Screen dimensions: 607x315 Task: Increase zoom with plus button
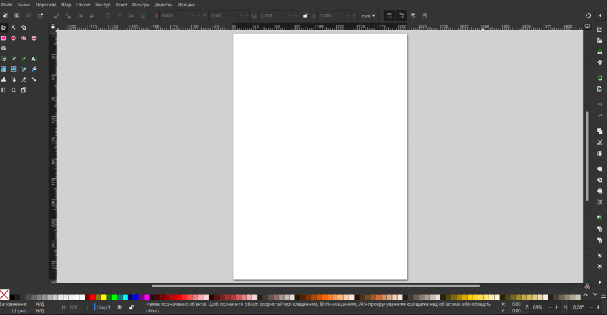(x=557, y=307)
